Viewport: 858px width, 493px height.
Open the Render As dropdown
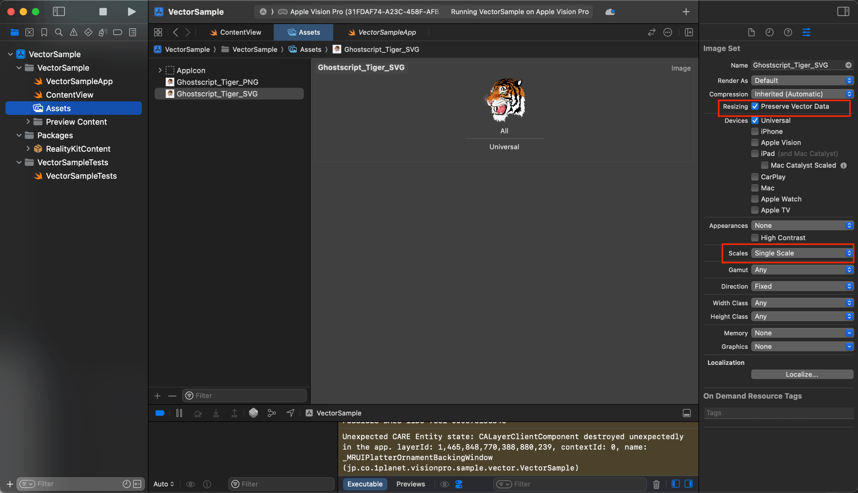802,80
